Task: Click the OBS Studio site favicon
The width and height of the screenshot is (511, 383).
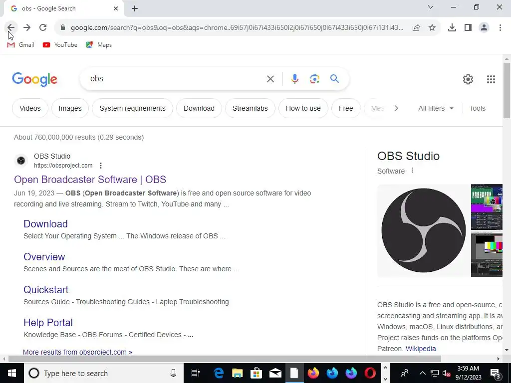Action: (x=21, y=161)
